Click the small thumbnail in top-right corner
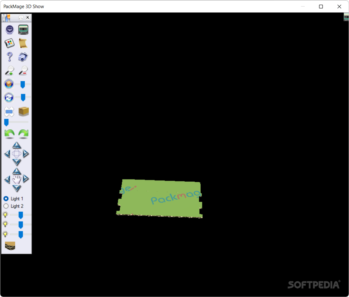The image size is (349, 297). (346, 17)
